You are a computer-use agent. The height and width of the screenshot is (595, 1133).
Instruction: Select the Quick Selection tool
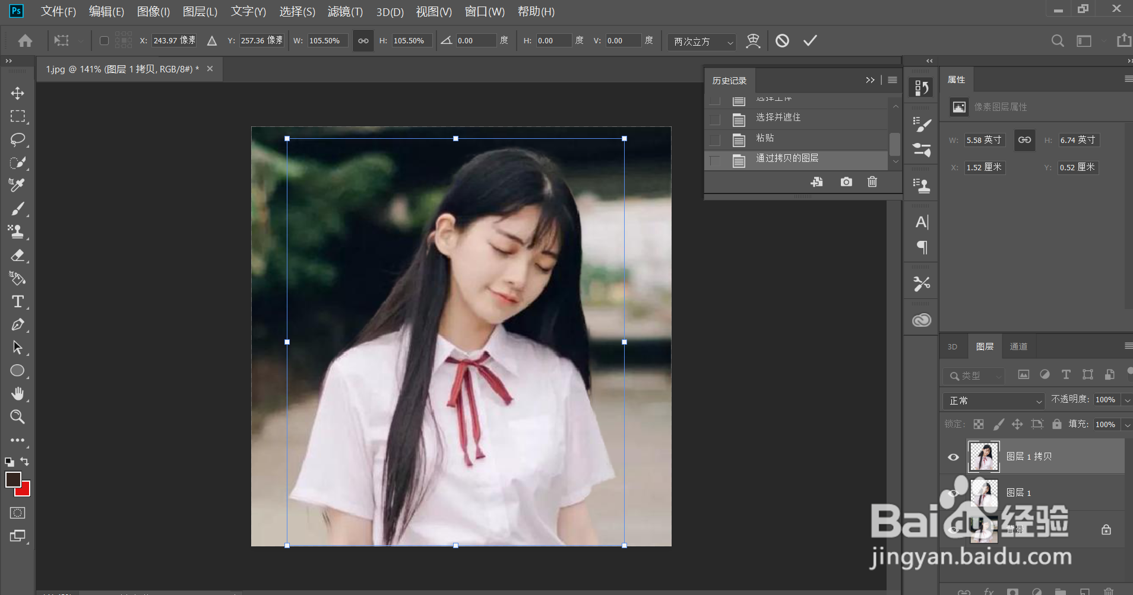coord(17,163)
